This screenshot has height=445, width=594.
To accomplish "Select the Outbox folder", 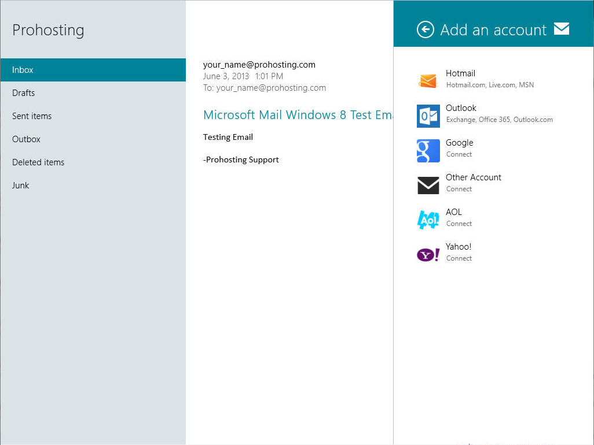I will 93,139.
